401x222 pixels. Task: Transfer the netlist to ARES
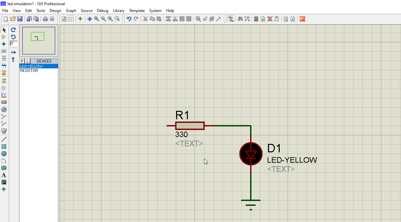tap(302, 19)
